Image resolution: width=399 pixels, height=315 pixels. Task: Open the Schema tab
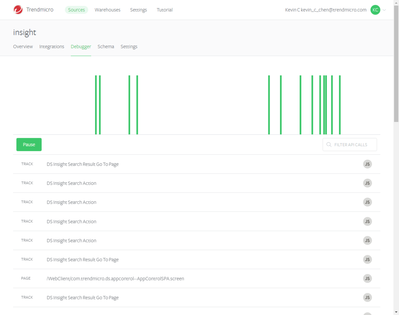(106, 47)
